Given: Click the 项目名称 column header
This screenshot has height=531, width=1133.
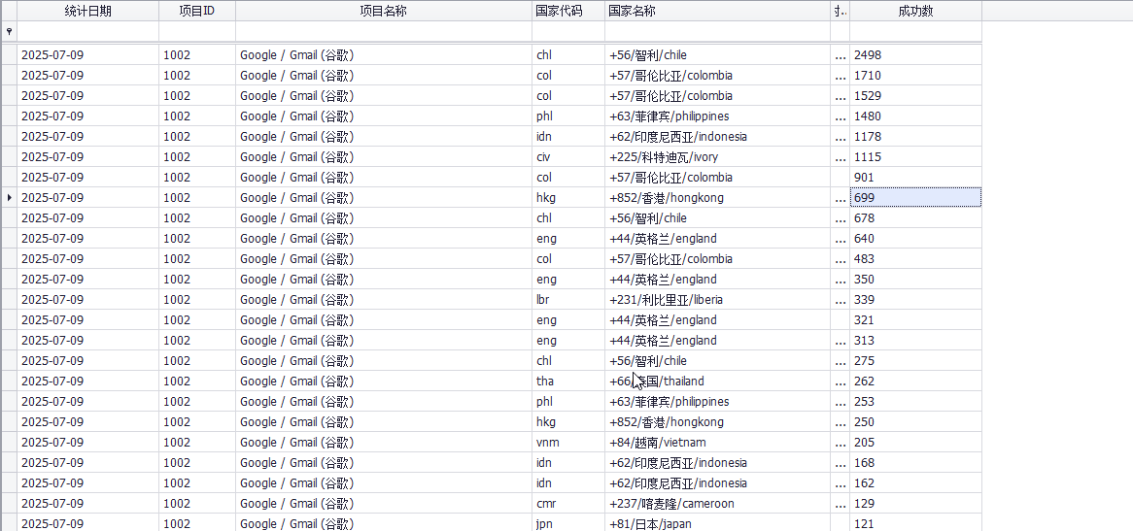Looking at the screenshot, I should tap(384, 11).
